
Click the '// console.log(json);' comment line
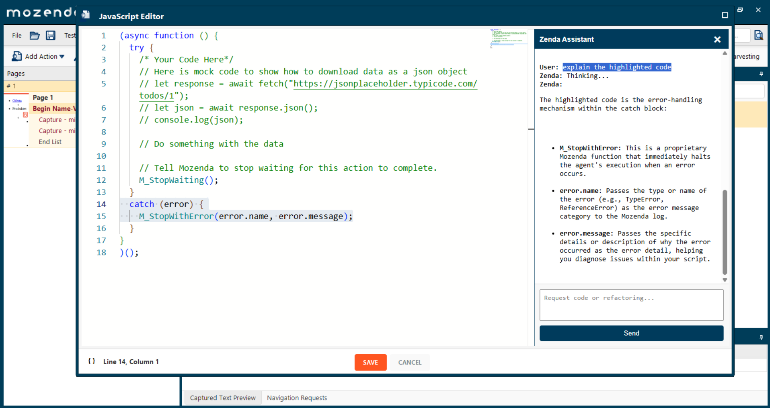(191, 120)
